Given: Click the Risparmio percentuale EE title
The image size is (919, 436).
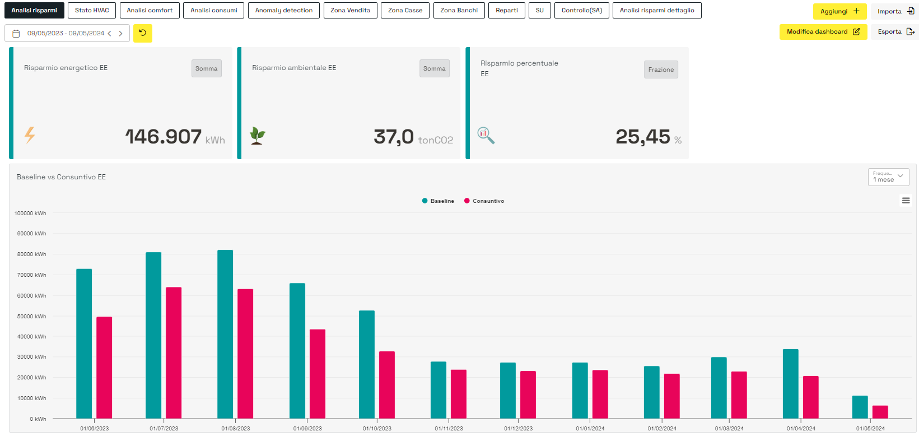Looking at the screenshot, I should pyautogui.click(x=519, y=68).
